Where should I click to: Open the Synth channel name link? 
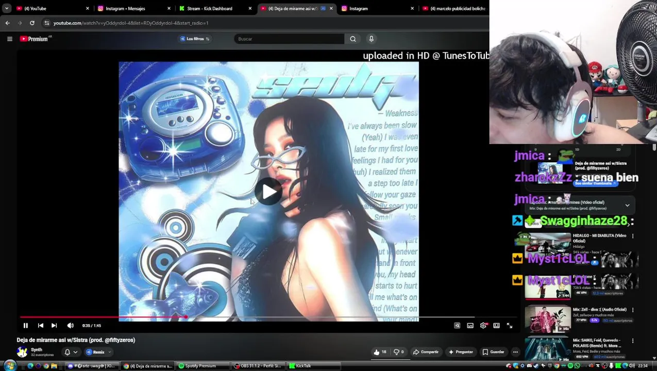37,350
